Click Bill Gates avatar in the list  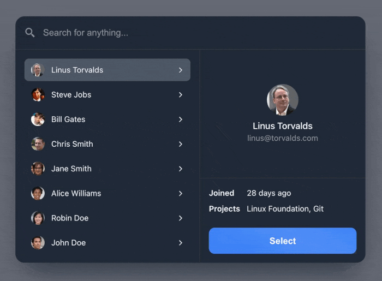(x=38, y=119)
